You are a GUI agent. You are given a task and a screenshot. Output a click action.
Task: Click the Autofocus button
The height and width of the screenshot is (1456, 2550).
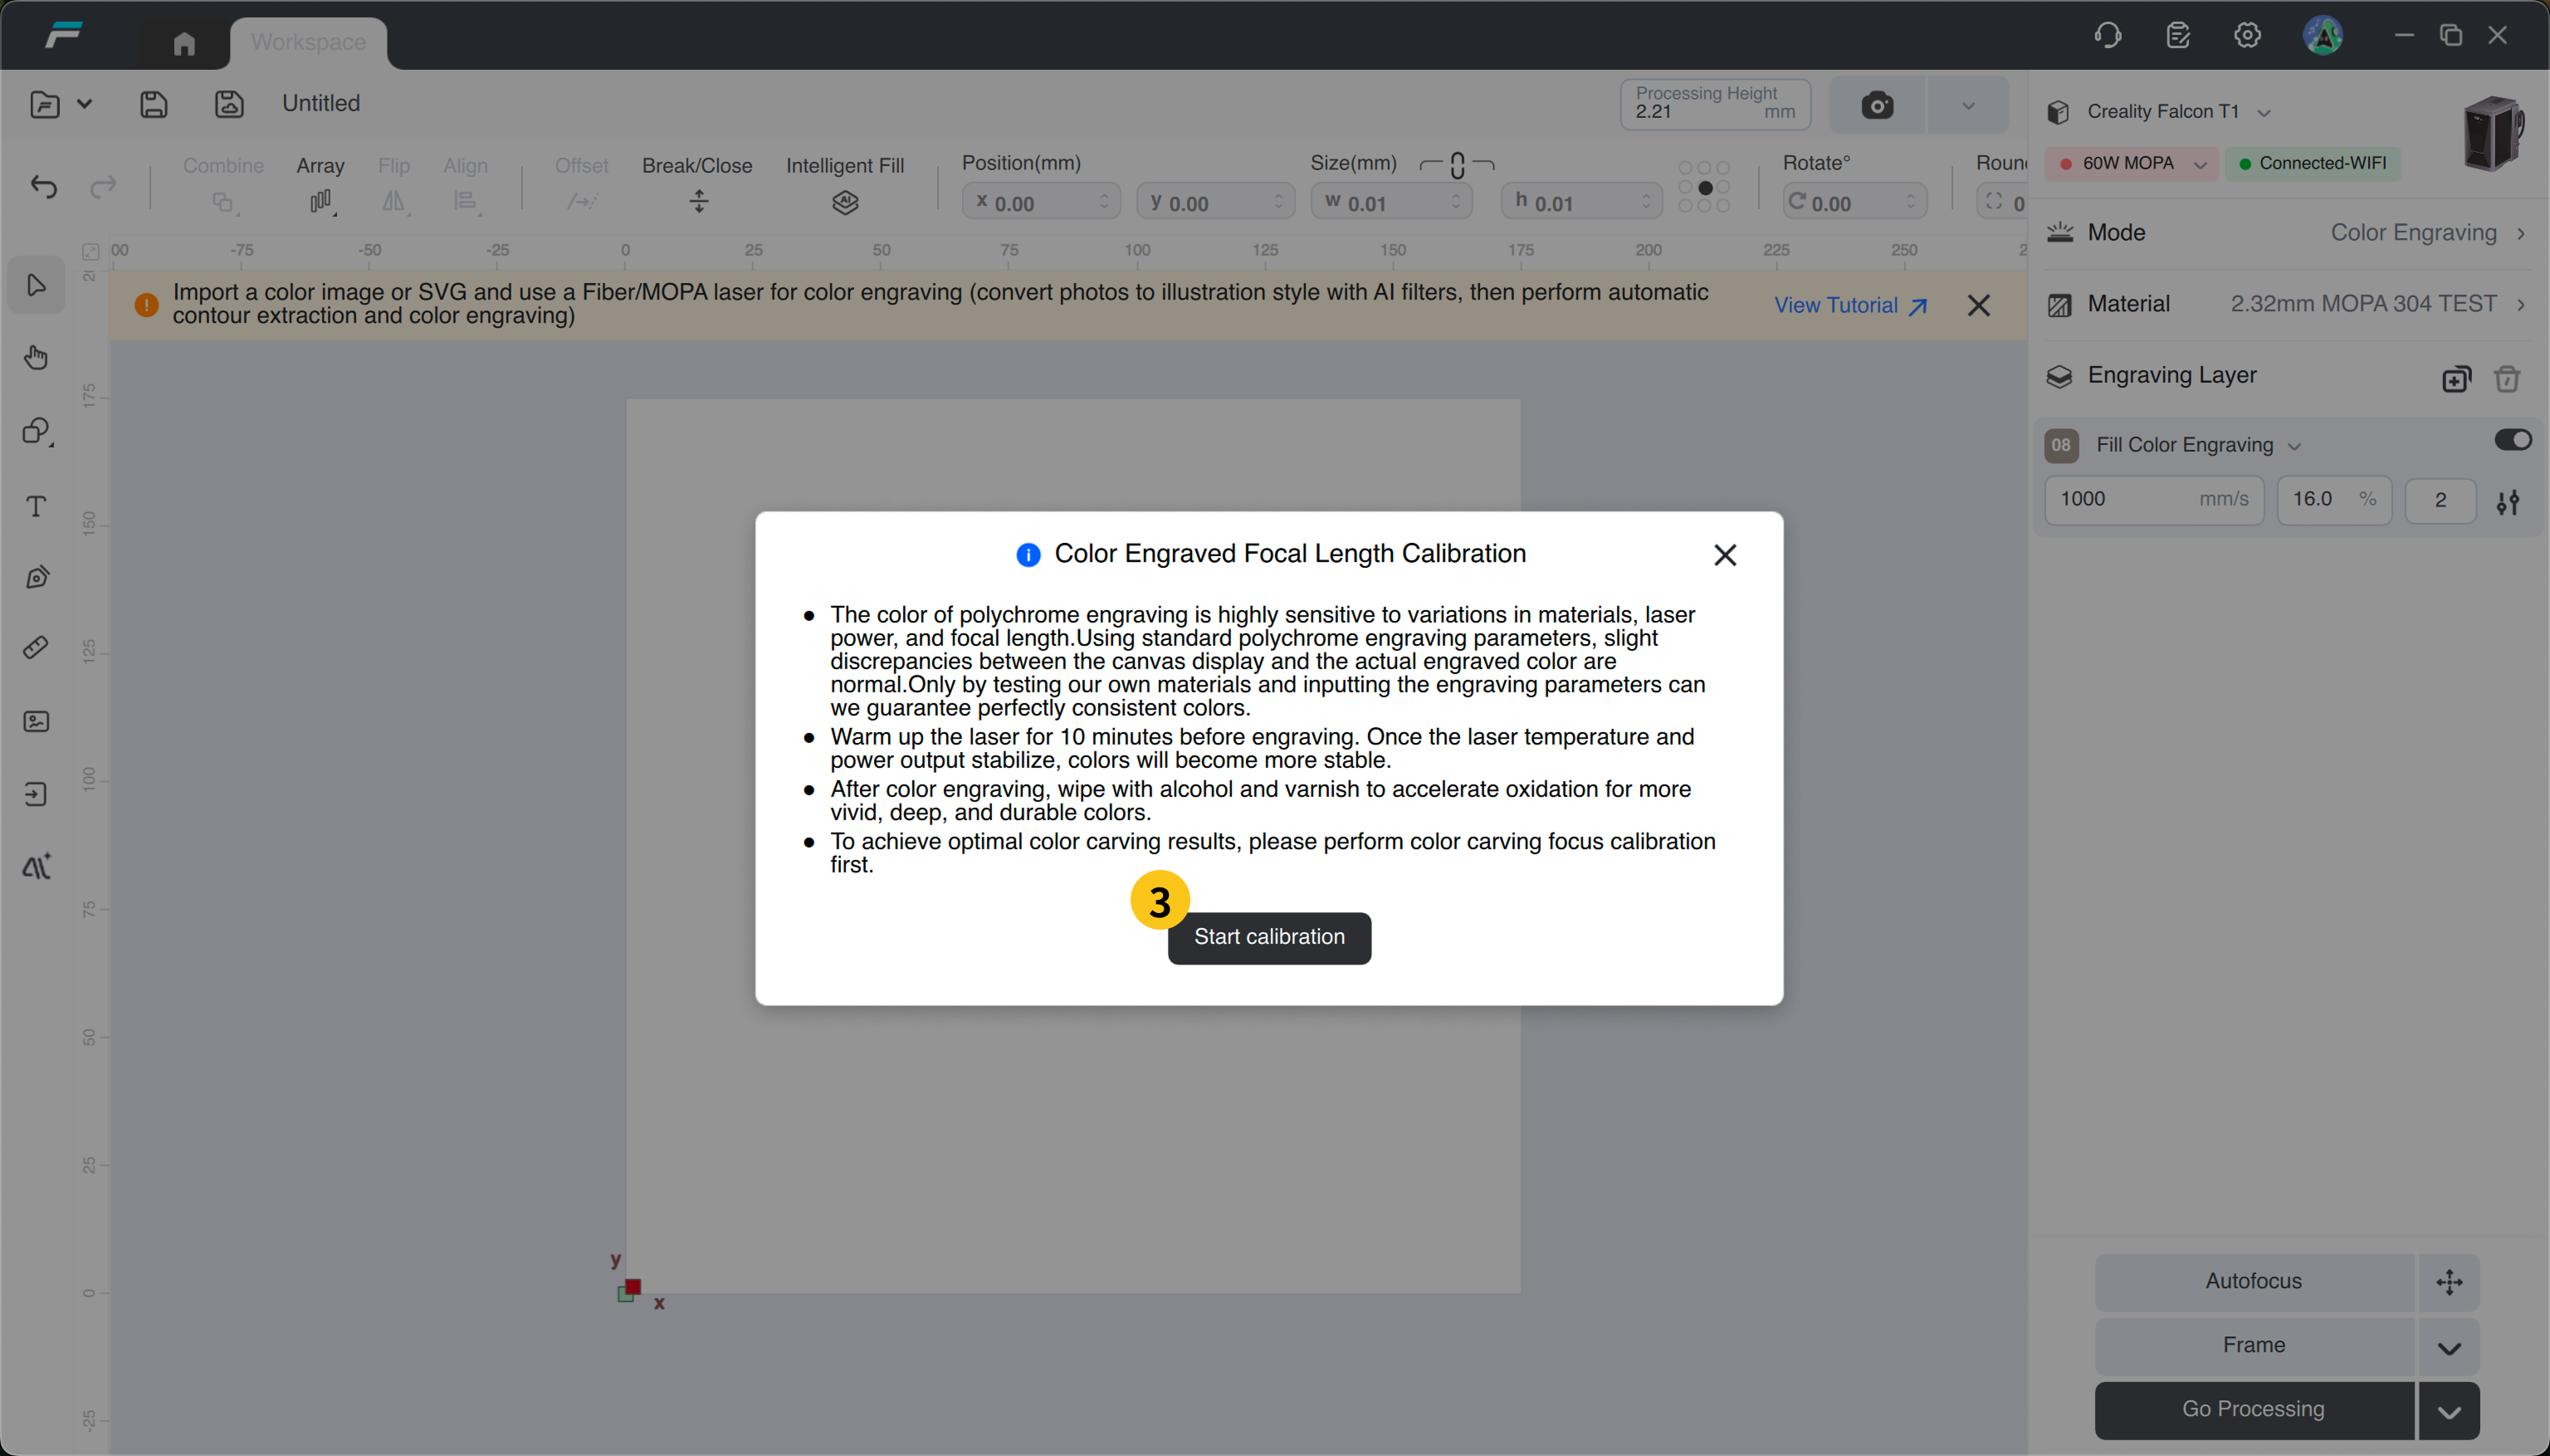click(x=2253, y=1281)
